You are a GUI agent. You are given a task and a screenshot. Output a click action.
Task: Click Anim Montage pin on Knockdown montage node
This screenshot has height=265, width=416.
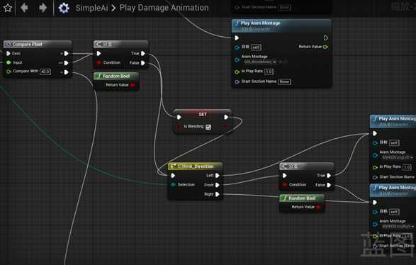pyautogui.click(x=237, y=60)
